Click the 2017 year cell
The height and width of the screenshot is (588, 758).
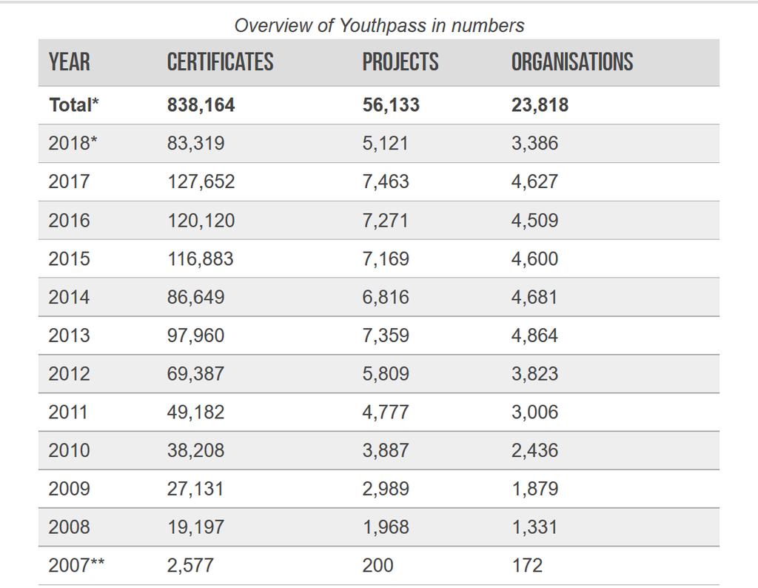[x=69, y=181]
